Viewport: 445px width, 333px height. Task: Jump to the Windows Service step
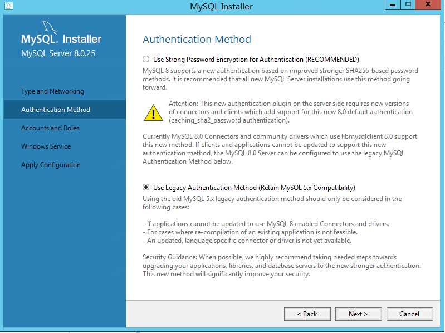pos(46,146)
